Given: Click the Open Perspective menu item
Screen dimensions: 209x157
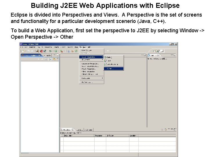Looking at the screenshot, I should [91, 57].
